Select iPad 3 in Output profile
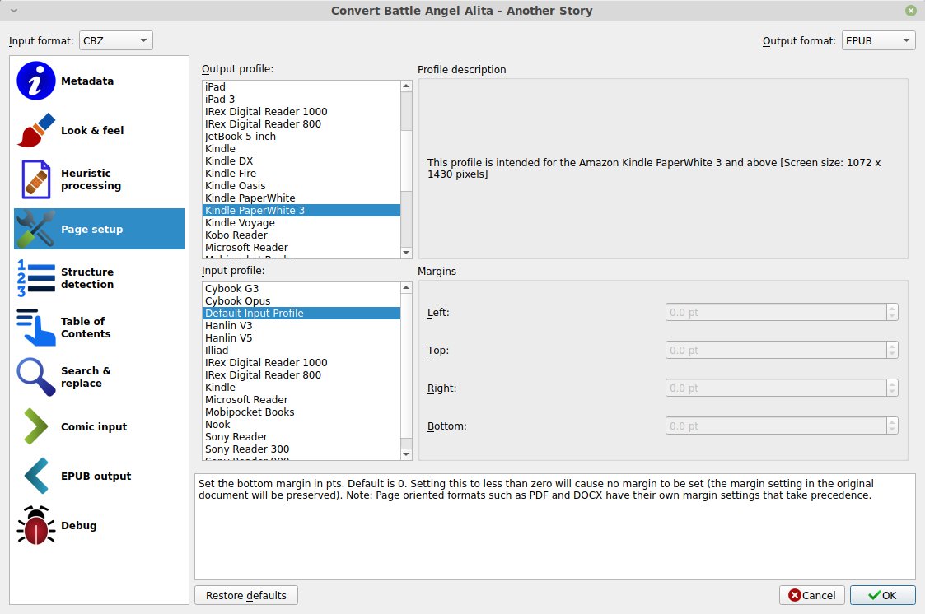 (x=301, y=99)
